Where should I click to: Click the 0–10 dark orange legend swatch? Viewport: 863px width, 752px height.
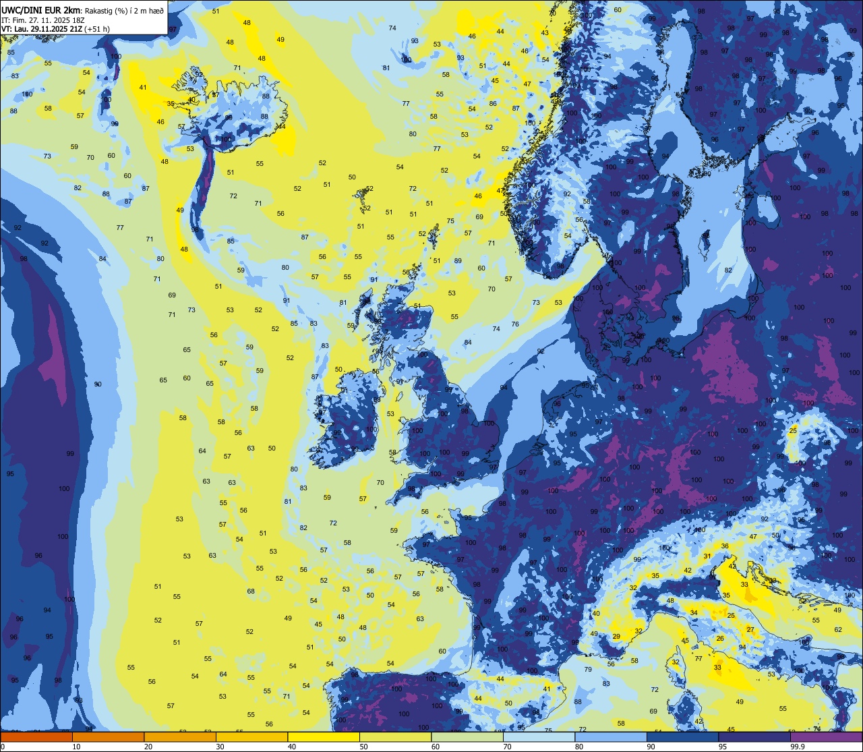click(36, 736)
